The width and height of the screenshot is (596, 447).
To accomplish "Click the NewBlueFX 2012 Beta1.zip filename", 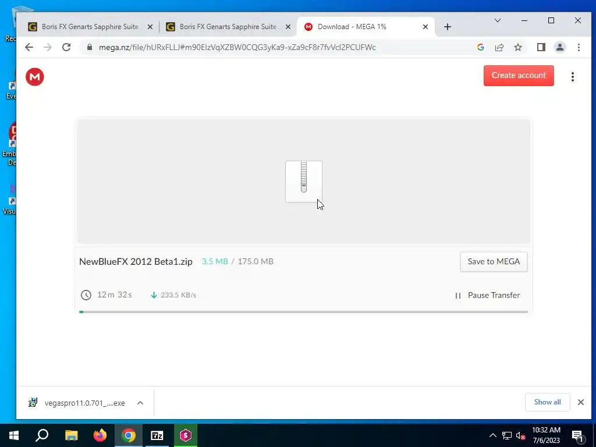I will pos(136,261).
